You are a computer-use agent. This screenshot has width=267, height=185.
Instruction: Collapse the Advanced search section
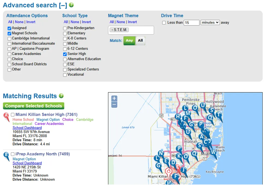click(x=63, y=5)
